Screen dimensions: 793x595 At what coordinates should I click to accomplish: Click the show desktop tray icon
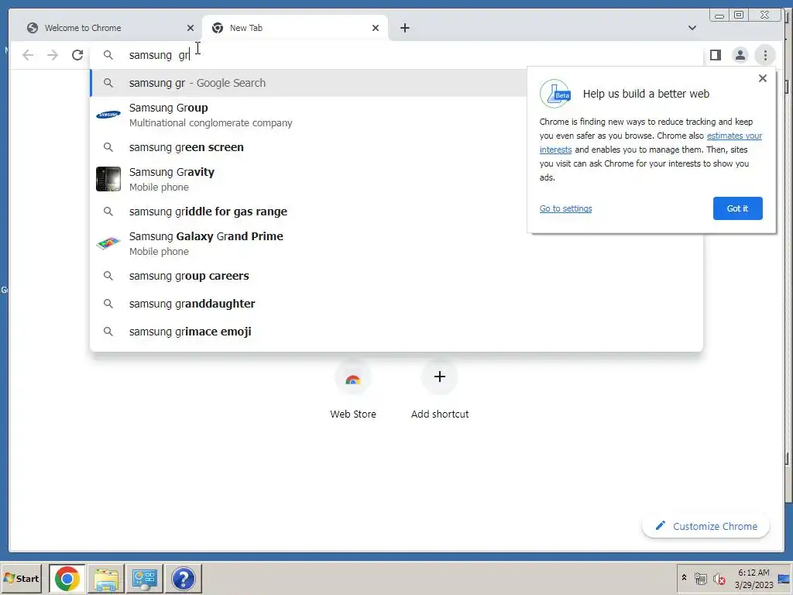tap(784, 578)
